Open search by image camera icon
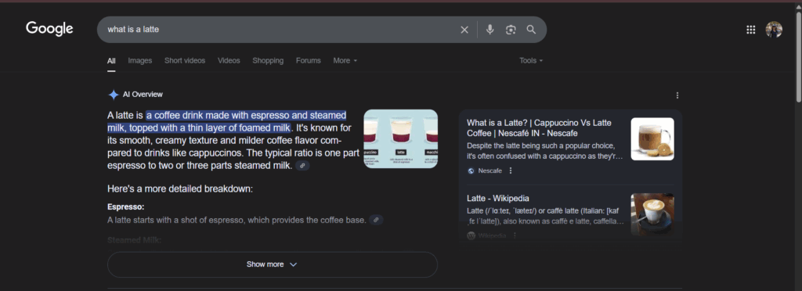This screenshot has width=802, height=291. 511,30
